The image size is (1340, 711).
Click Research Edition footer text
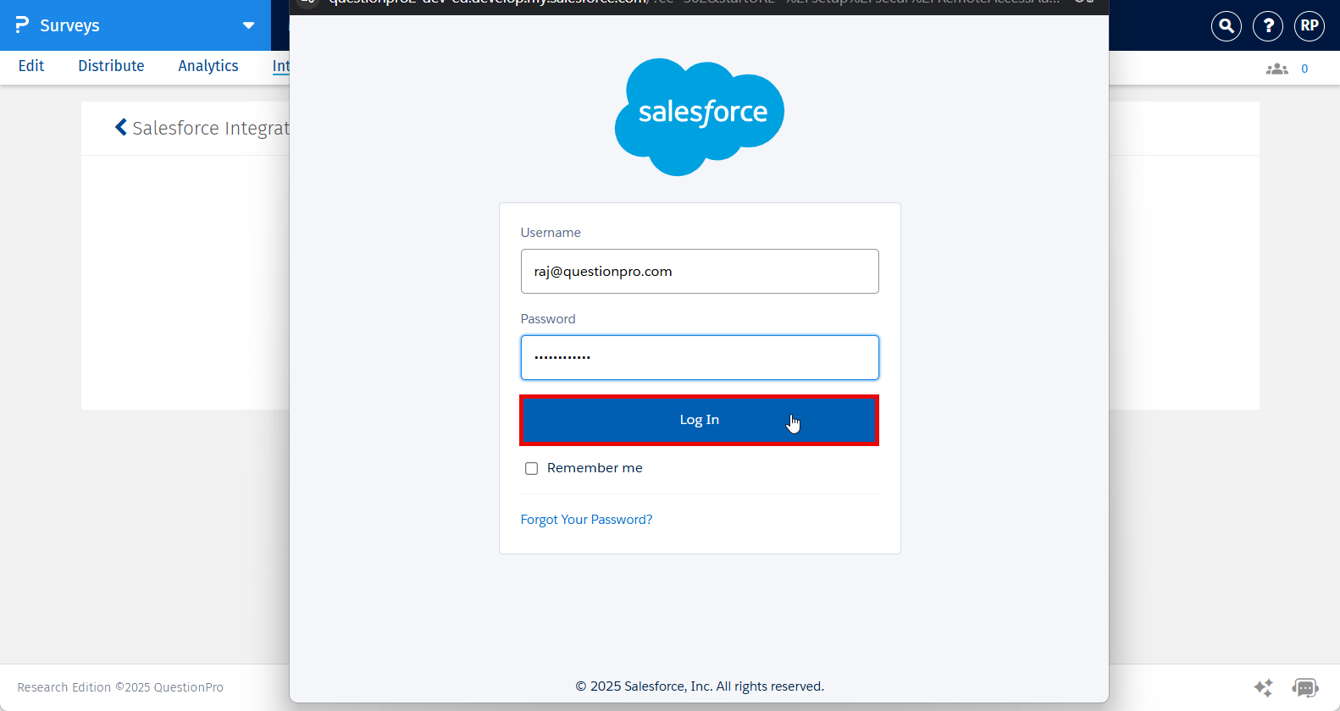pos(120,687)
